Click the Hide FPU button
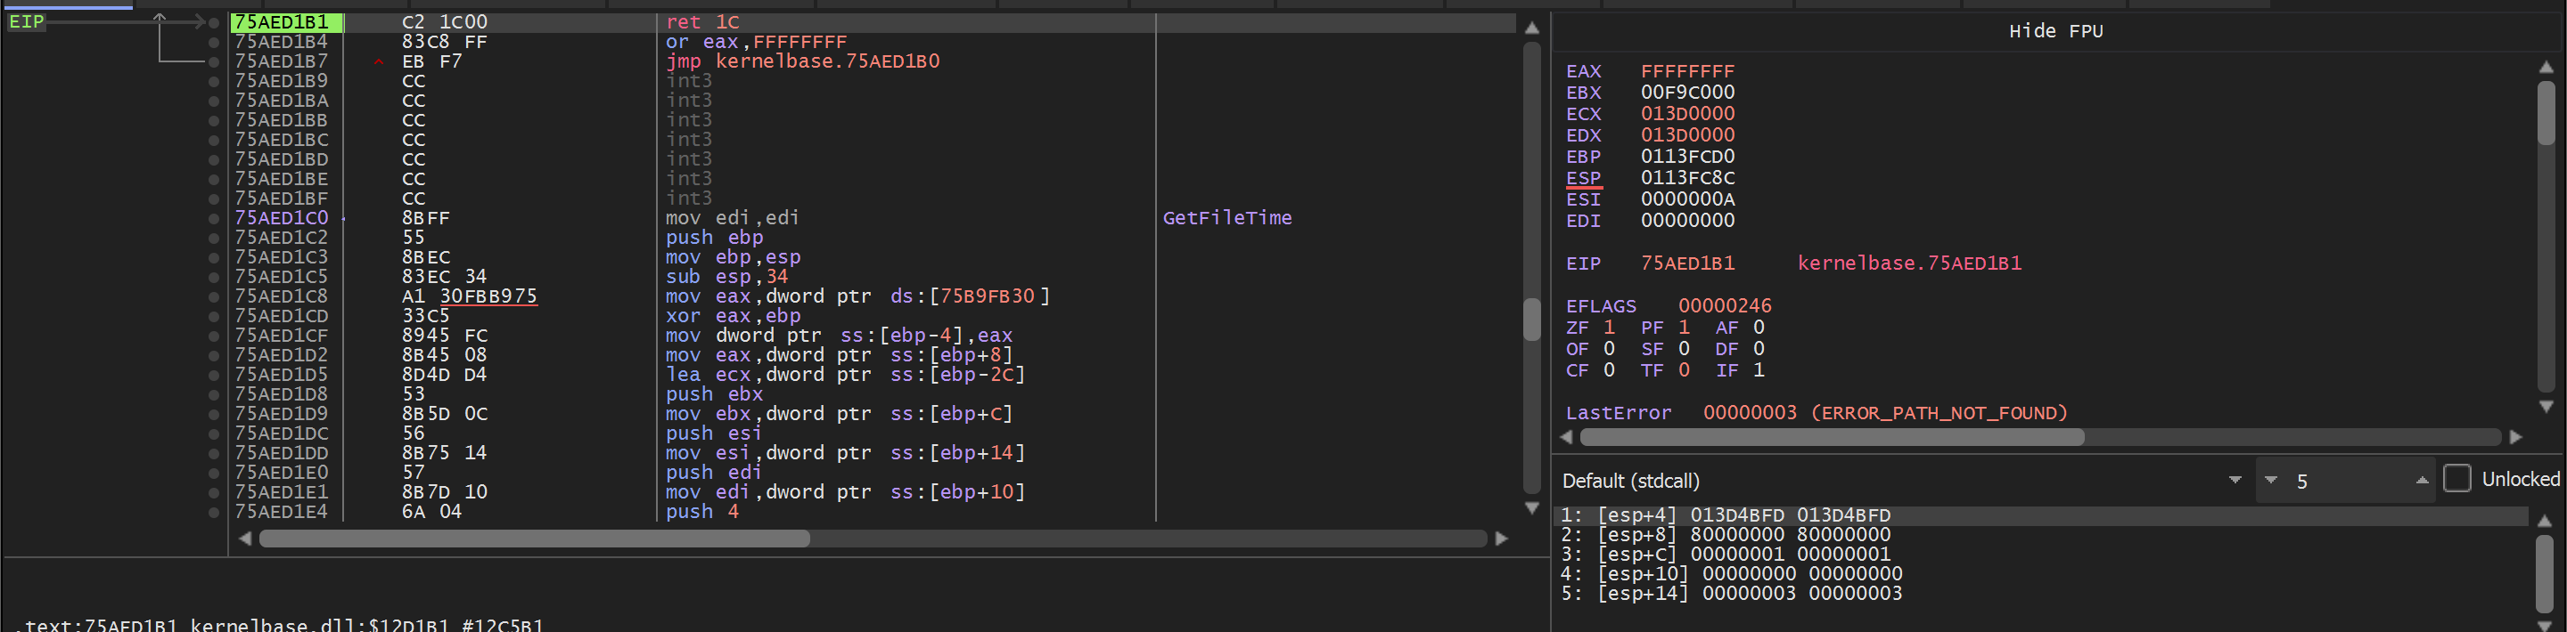This screenshot has width=2567, height=632. [x=2054, y=31]
